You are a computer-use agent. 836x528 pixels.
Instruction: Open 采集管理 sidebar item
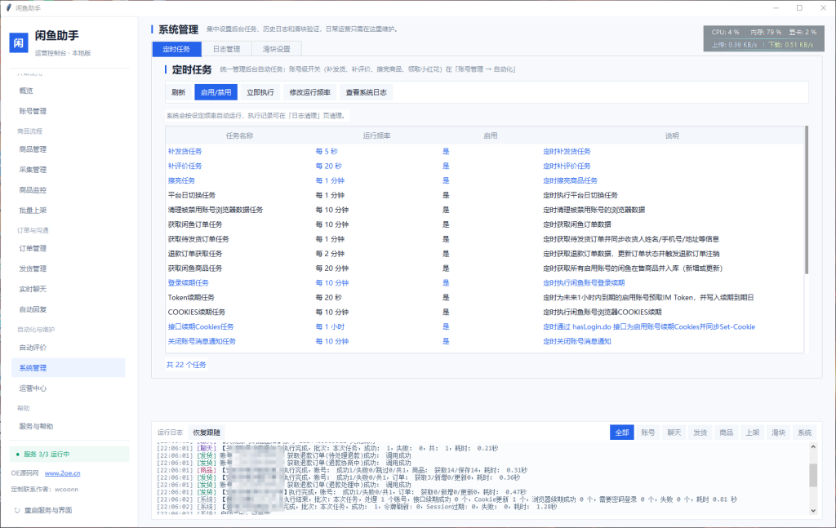[x=69, y=170]
